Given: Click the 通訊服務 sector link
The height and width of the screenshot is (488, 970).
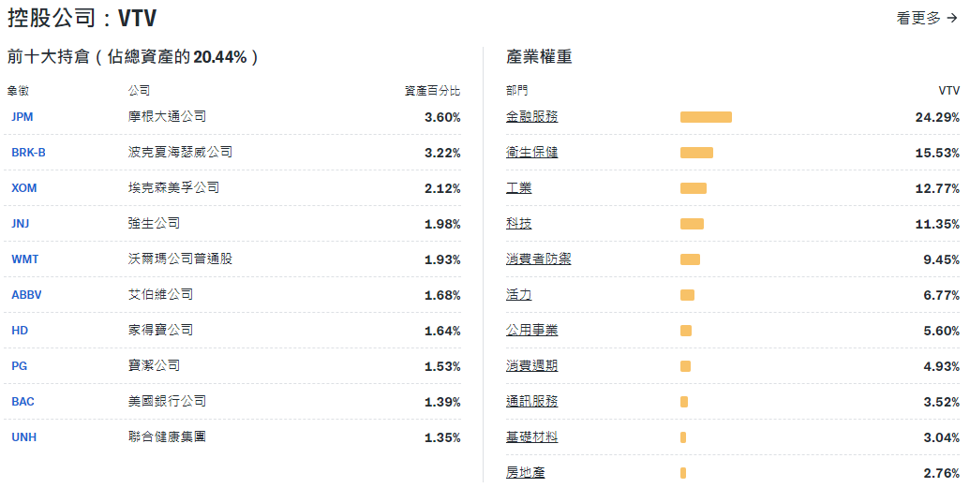Looking at the screenshot, I should (x=531, y=402).
